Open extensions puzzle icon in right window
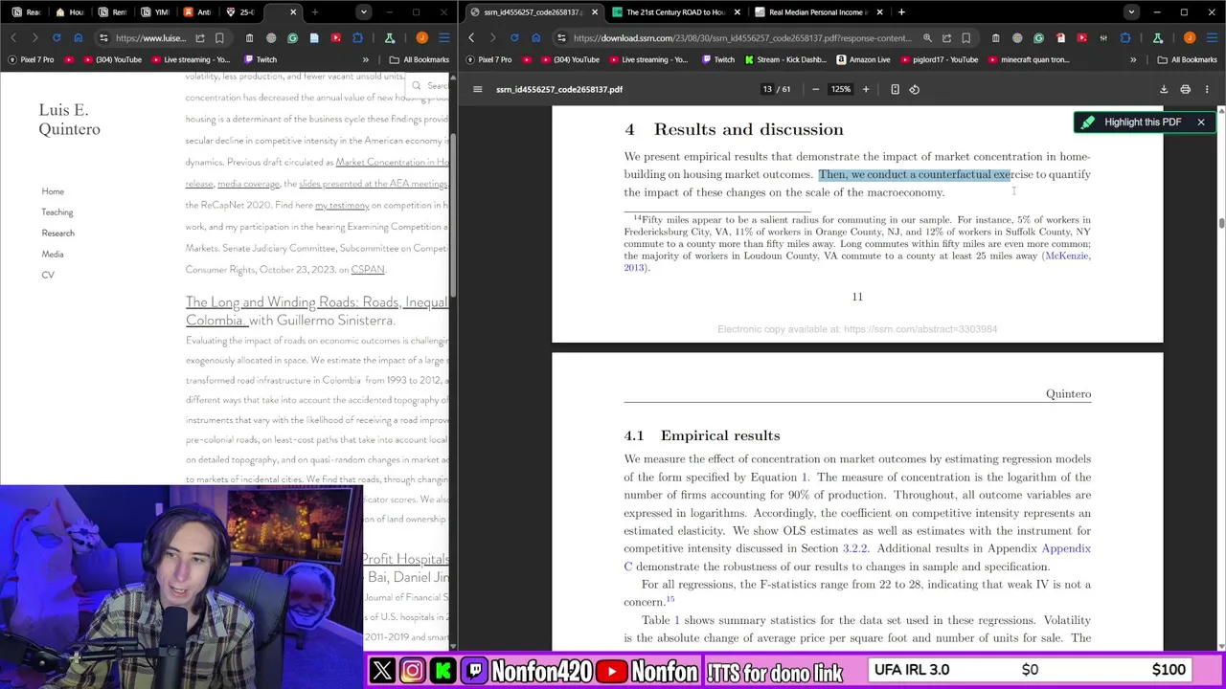This screenshot has height=689, width=1226. pyautogui.click(x=1125, y=38)
